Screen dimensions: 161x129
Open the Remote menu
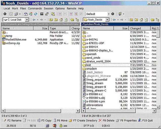[71, 8]
